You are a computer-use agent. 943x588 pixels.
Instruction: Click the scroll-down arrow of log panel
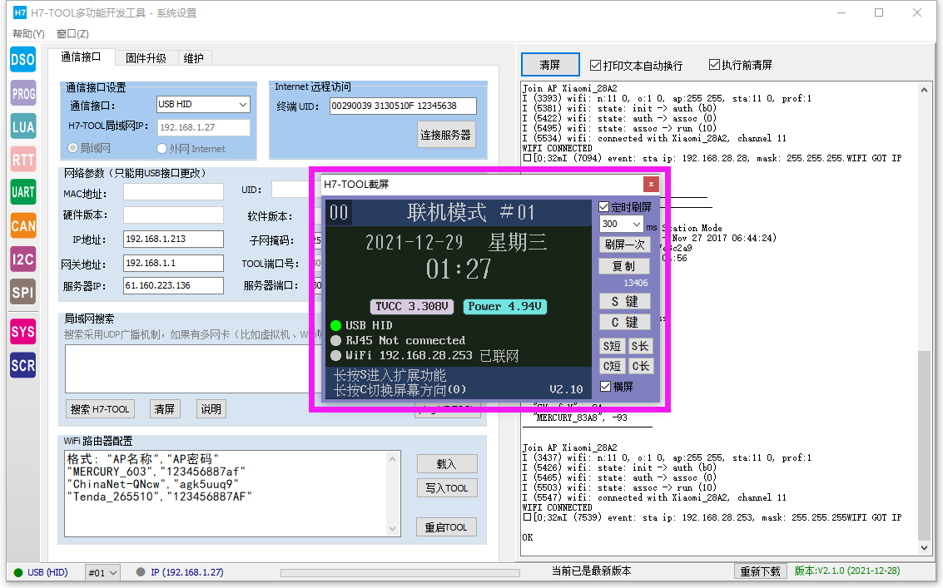coord(924,548)
